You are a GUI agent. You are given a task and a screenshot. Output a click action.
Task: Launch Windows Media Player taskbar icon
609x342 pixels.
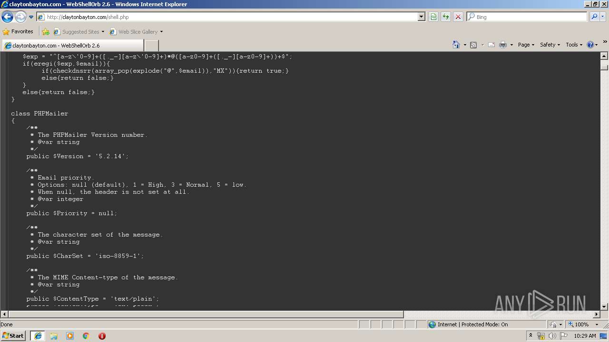(70, 336)
